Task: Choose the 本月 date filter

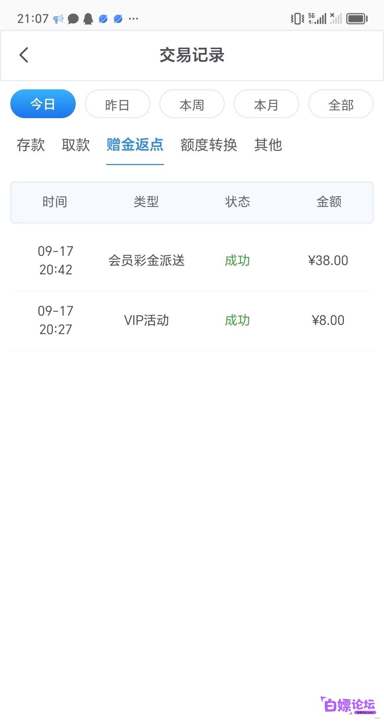Action: pyautogui.click(x=266, y=104)
